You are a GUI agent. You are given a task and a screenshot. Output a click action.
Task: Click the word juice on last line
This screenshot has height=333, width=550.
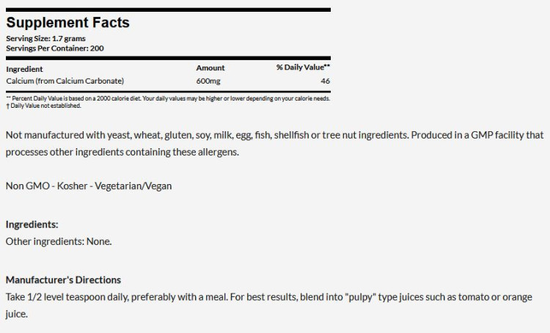coord(16,314)
